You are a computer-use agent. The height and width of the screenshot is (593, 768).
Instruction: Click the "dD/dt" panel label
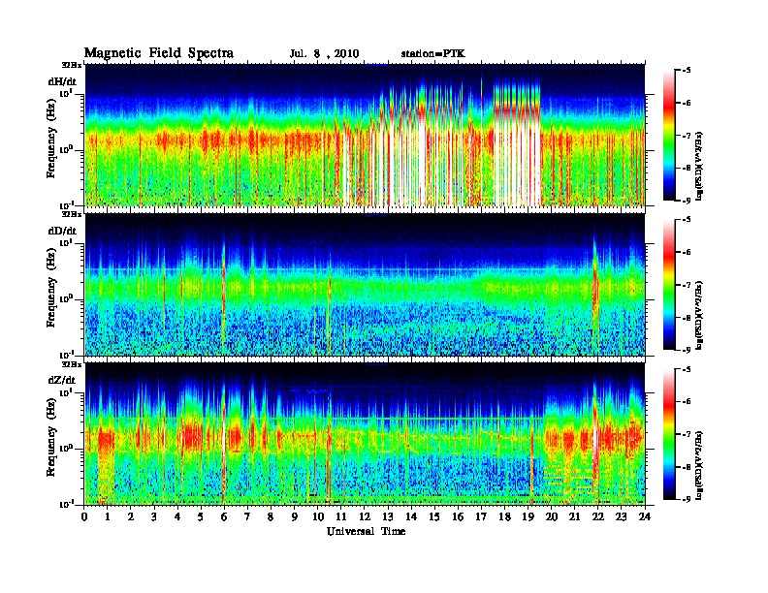62,231
